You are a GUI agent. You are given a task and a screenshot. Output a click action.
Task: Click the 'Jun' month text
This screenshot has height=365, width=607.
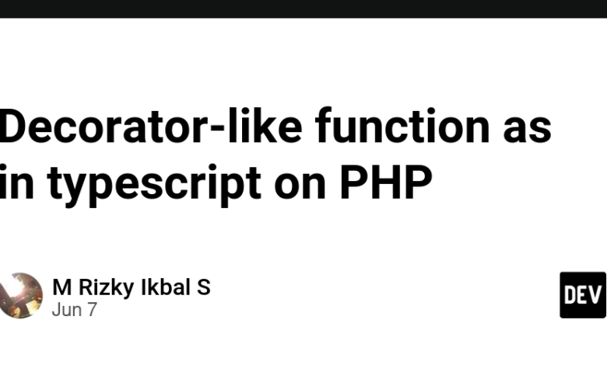(67, 310)
